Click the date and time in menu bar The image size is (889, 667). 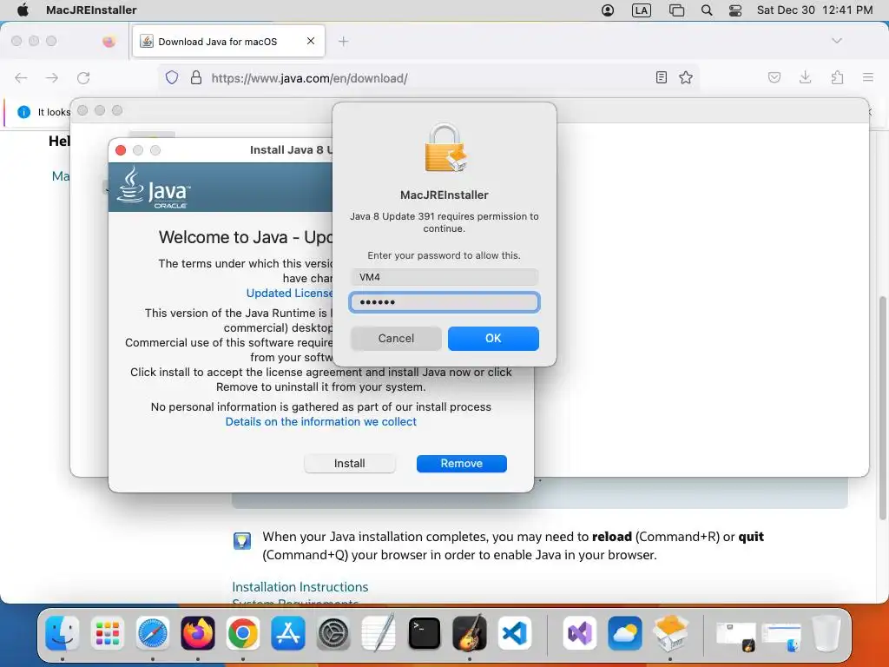(x=814, y=10)
